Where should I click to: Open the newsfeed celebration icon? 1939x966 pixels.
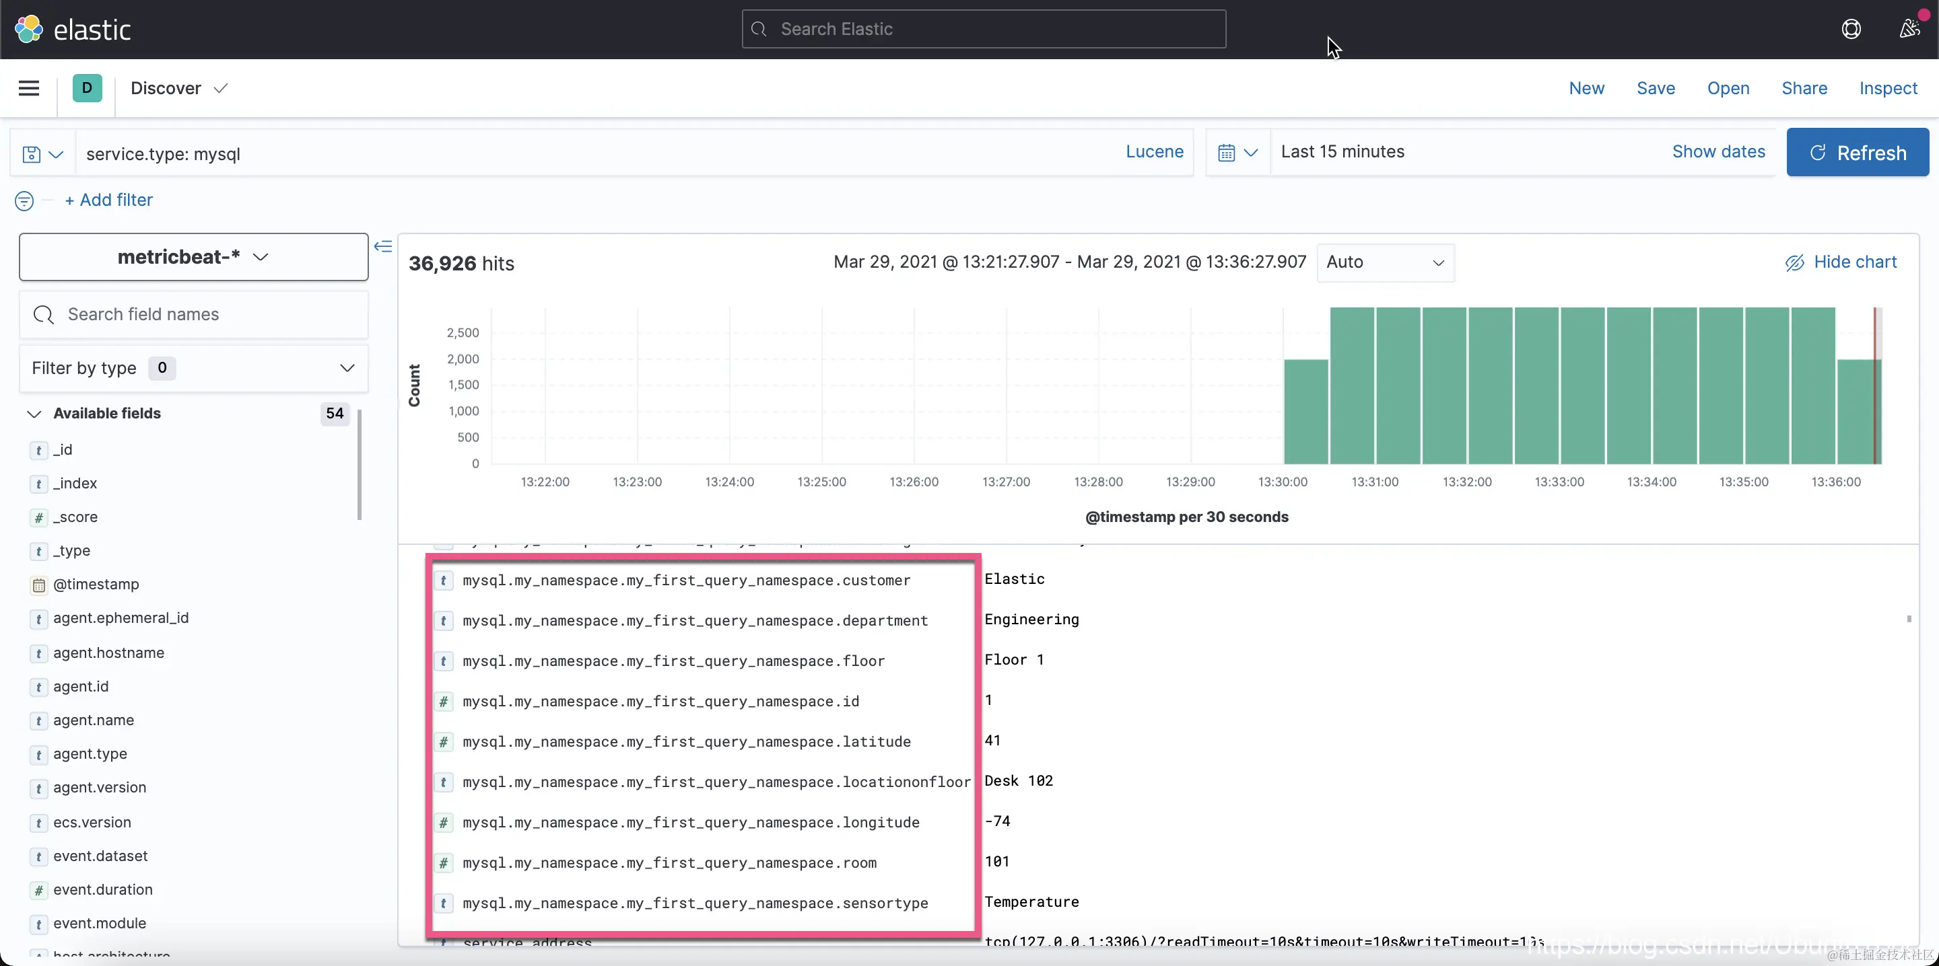click(1909, 30)
